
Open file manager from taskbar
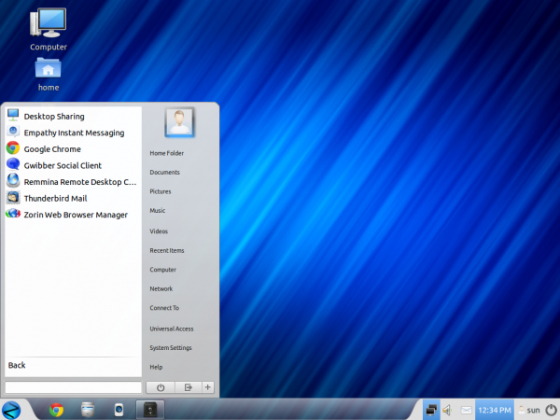[88, 410]
